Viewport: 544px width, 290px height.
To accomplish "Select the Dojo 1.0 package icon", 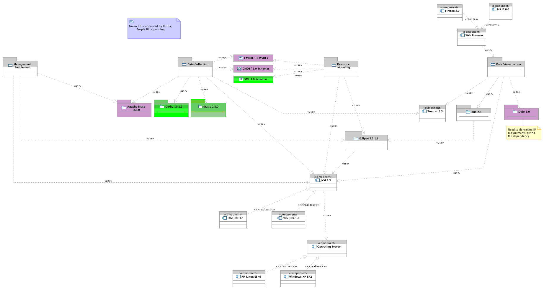I will point(515,112).
